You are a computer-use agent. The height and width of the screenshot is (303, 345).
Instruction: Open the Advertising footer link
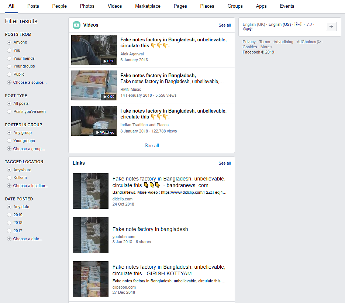283,42
